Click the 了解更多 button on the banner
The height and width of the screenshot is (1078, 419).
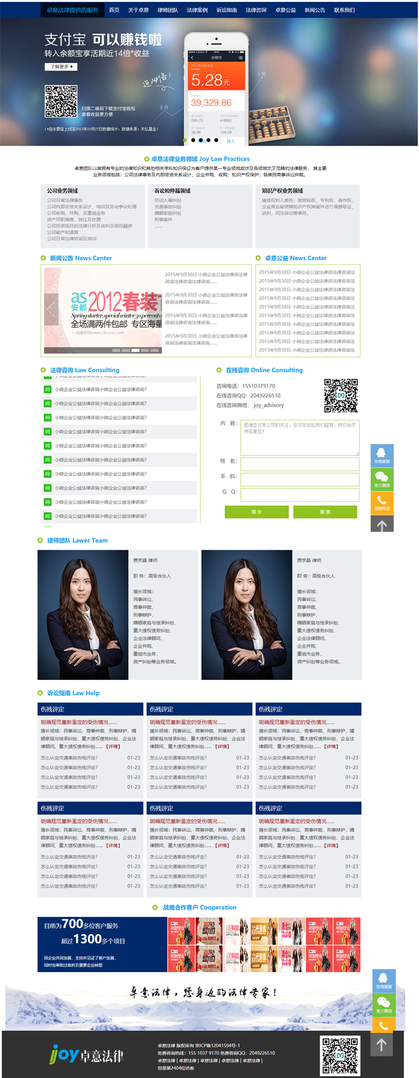tap(61, 67)
